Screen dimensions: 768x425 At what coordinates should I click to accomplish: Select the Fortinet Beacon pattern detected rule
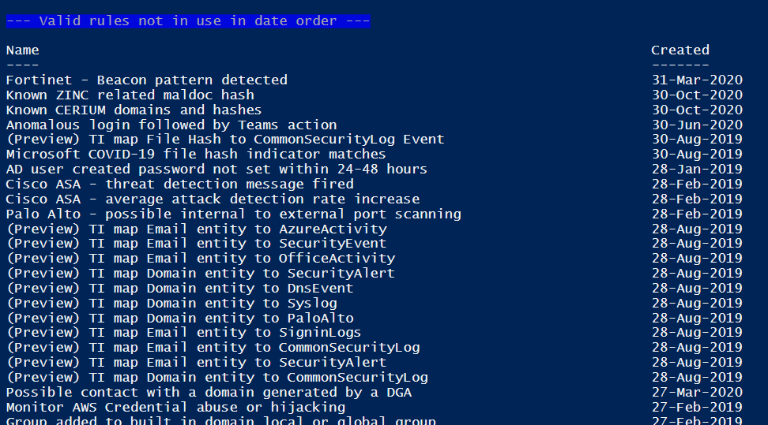(x=147, y=80)
